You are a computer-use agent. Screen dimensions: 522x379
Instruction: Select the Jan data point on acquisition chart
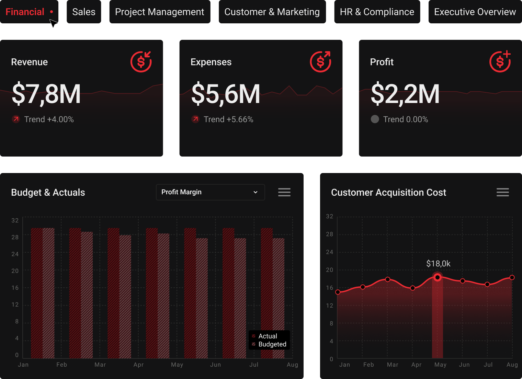338,292
